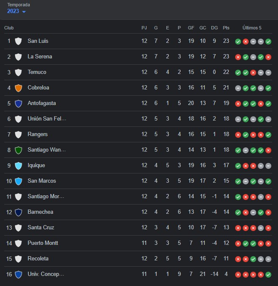Image resolution: width=278 pixels, height=286 pixels.
Task: Click the Últimos 5 column header
Action: [252, 28]
